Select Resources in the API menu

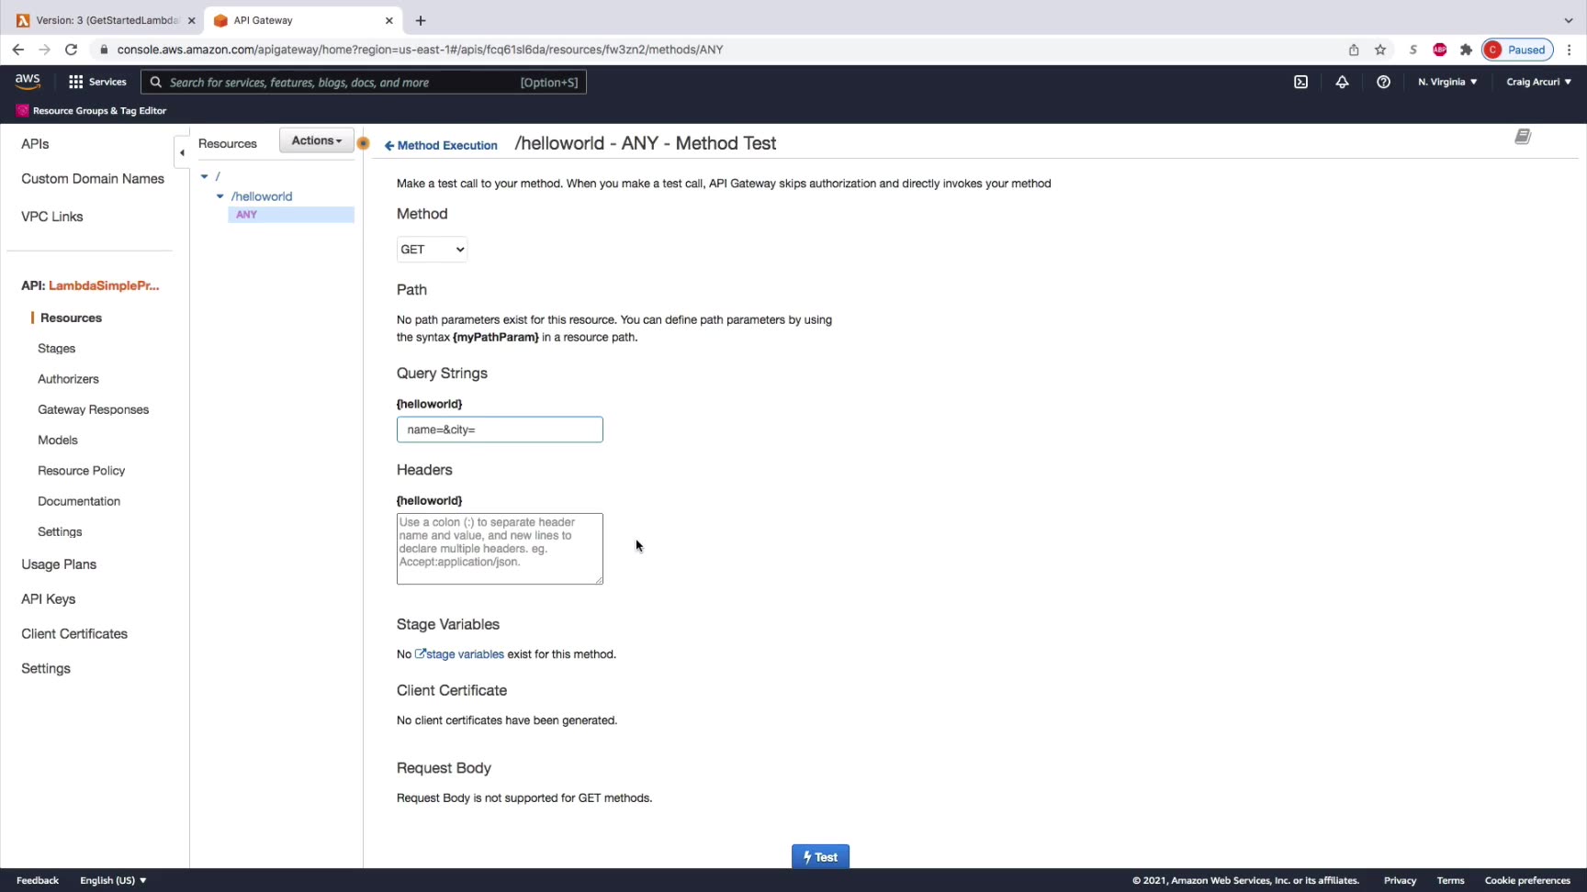[71, 318]
